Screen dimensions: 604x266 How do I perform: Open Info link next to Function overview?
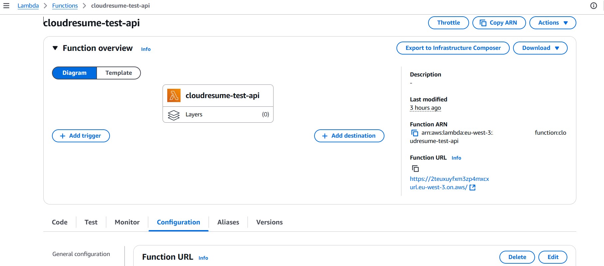coord(146,49)
